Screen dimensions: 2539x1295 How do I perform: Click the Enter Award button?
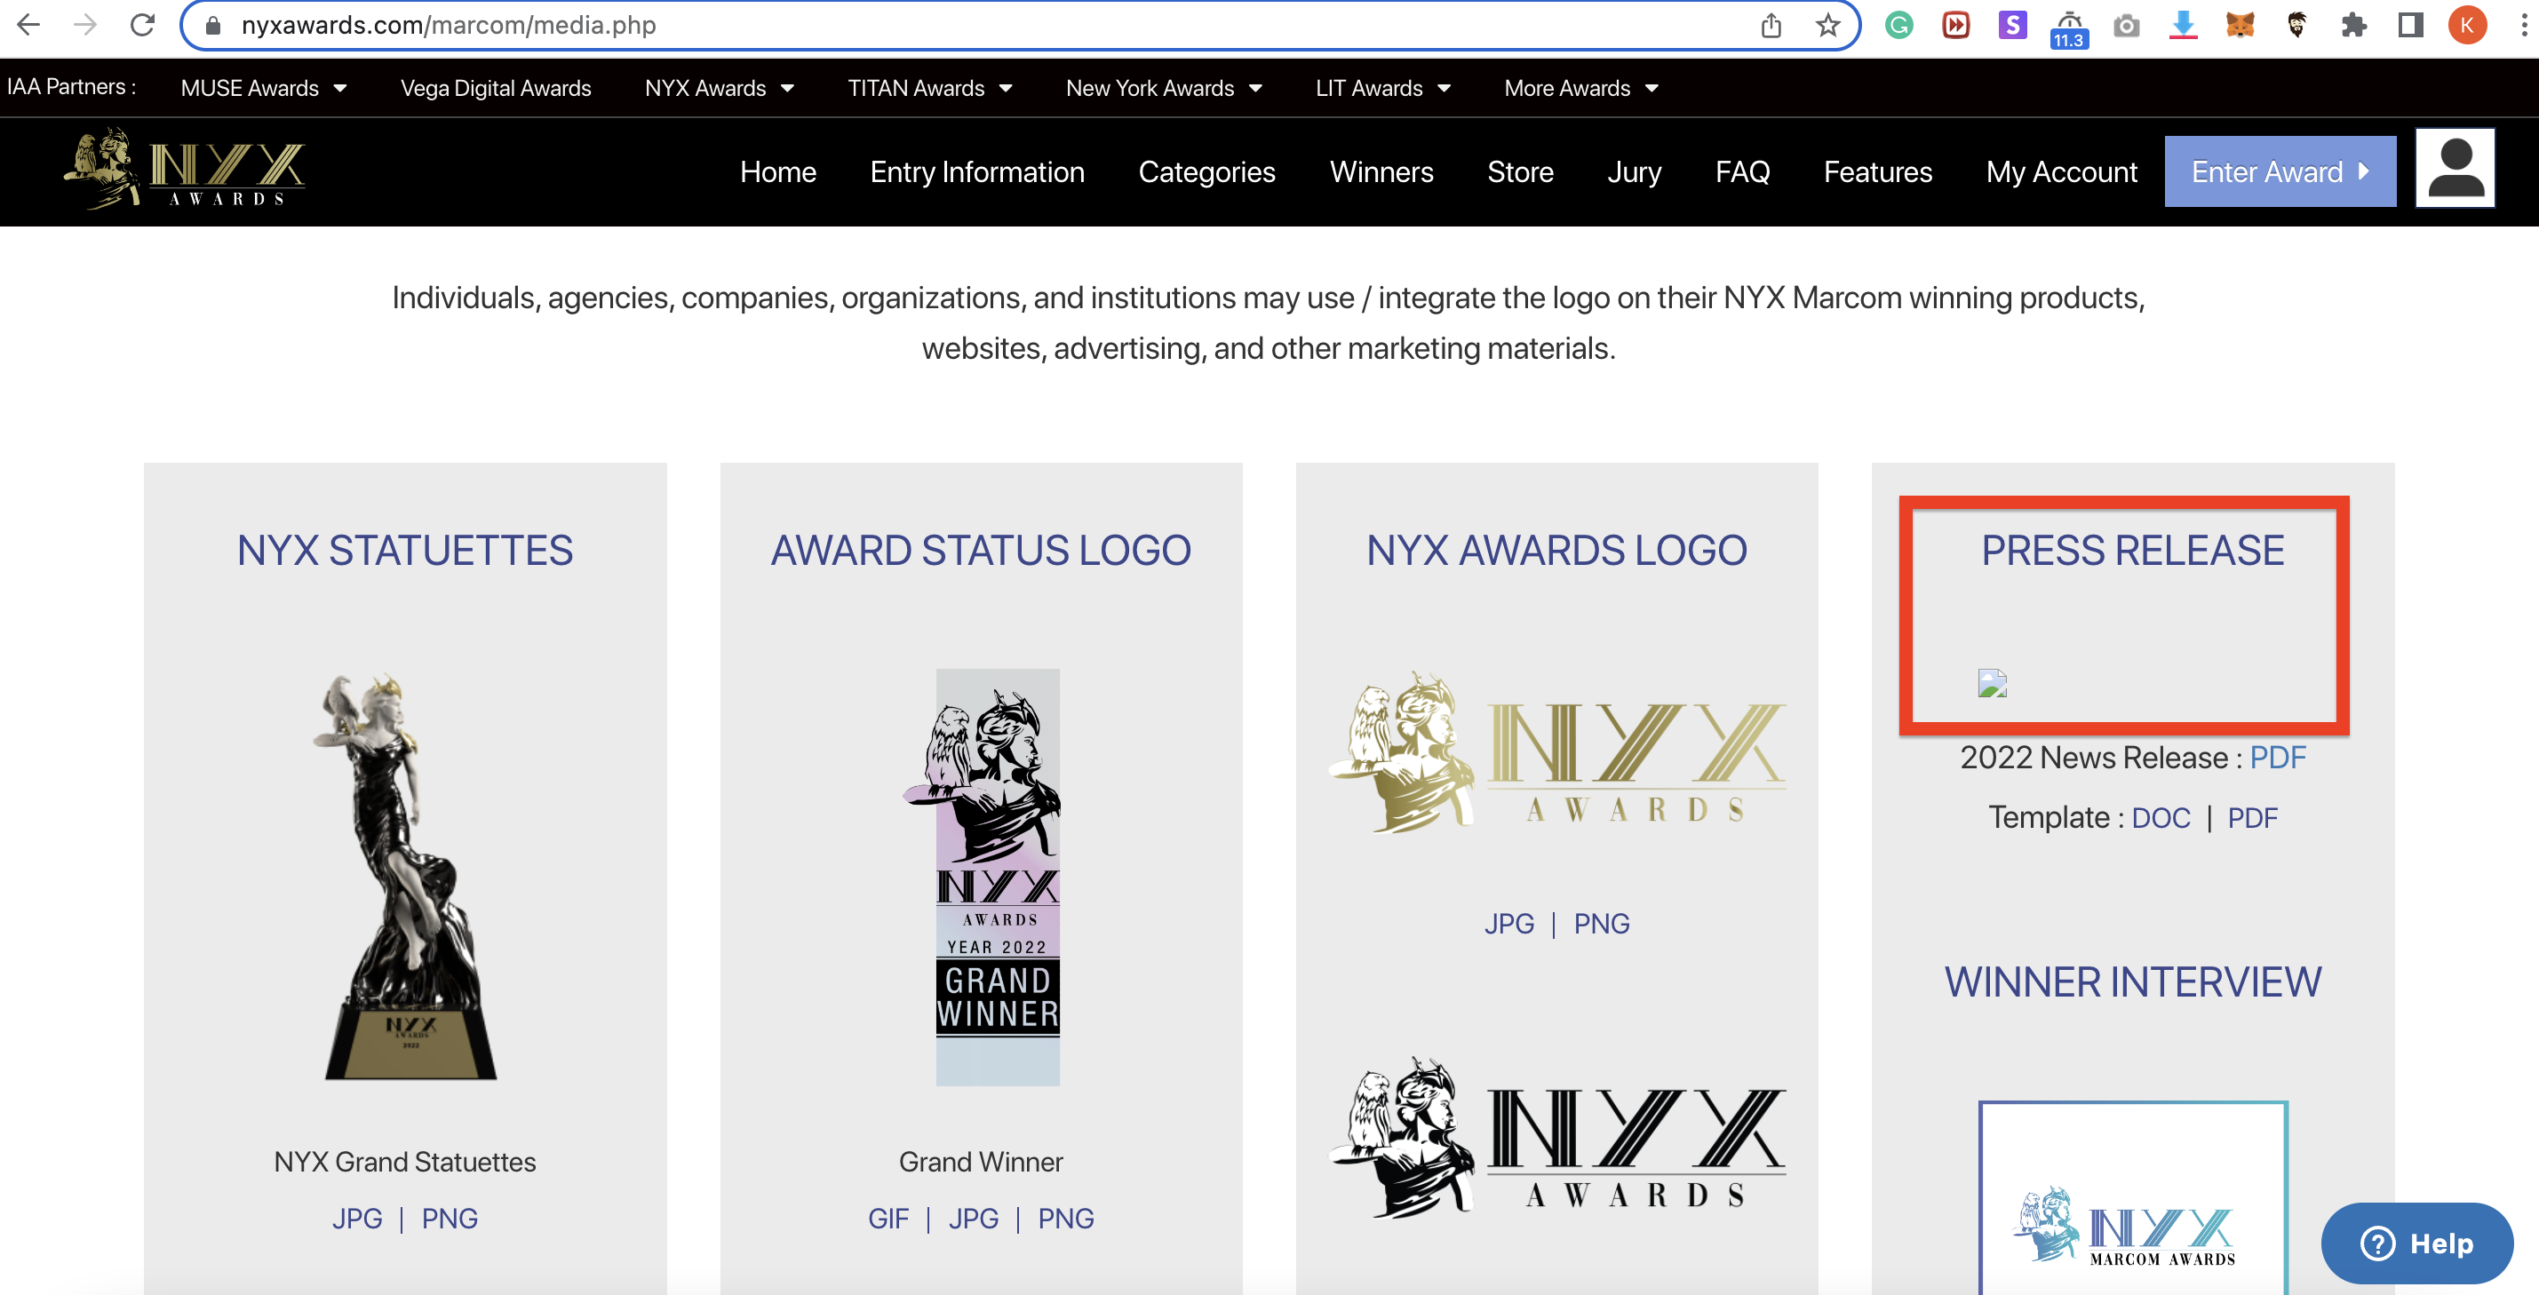tap(2280, 171)
